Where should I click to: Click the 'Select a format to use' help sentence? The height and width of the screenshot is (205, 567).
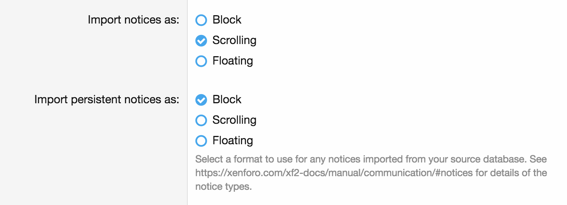(266, 159)
